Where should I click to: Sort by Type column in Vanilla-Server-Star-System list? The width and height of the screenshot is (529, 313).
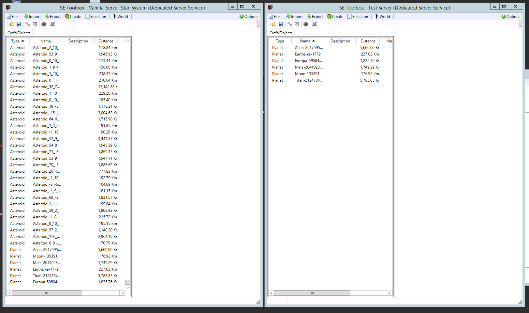coord(18,41)
